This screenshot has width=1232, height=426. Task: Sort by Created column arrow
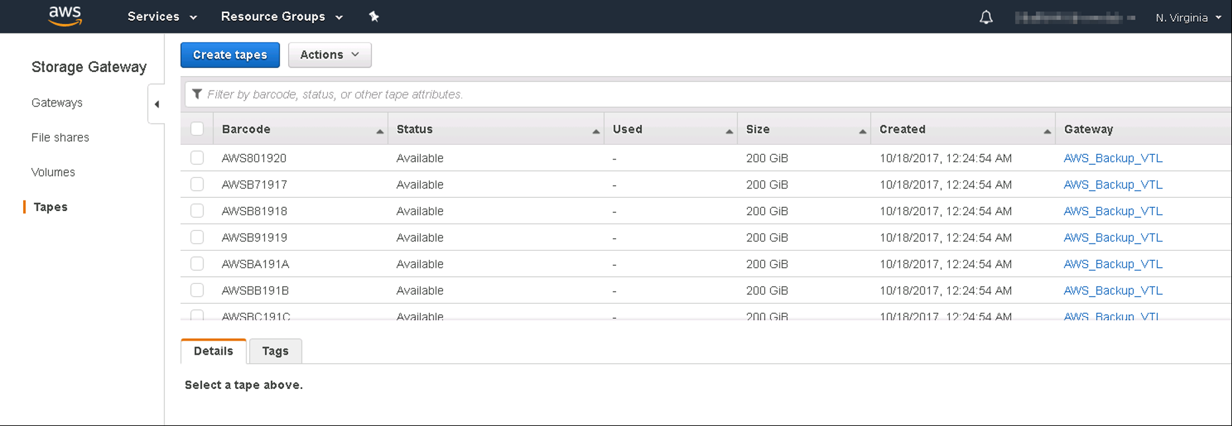tap(1047, 131)
